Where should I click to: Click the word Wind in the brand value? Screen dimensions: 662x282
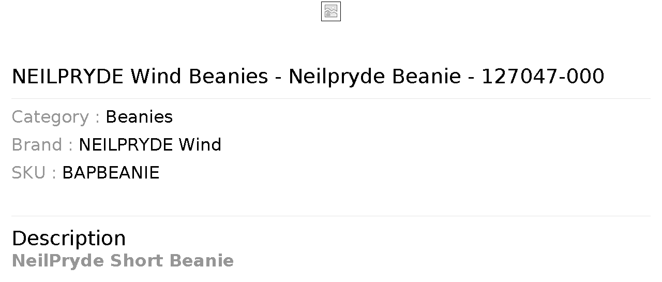tap(200, 144)
